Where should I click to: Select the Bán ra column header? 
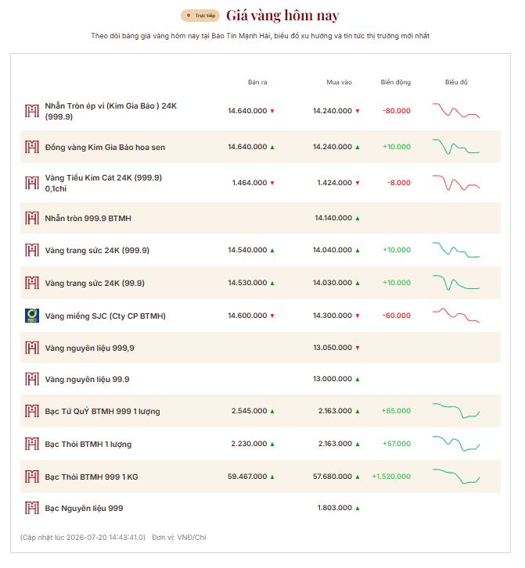257,82
